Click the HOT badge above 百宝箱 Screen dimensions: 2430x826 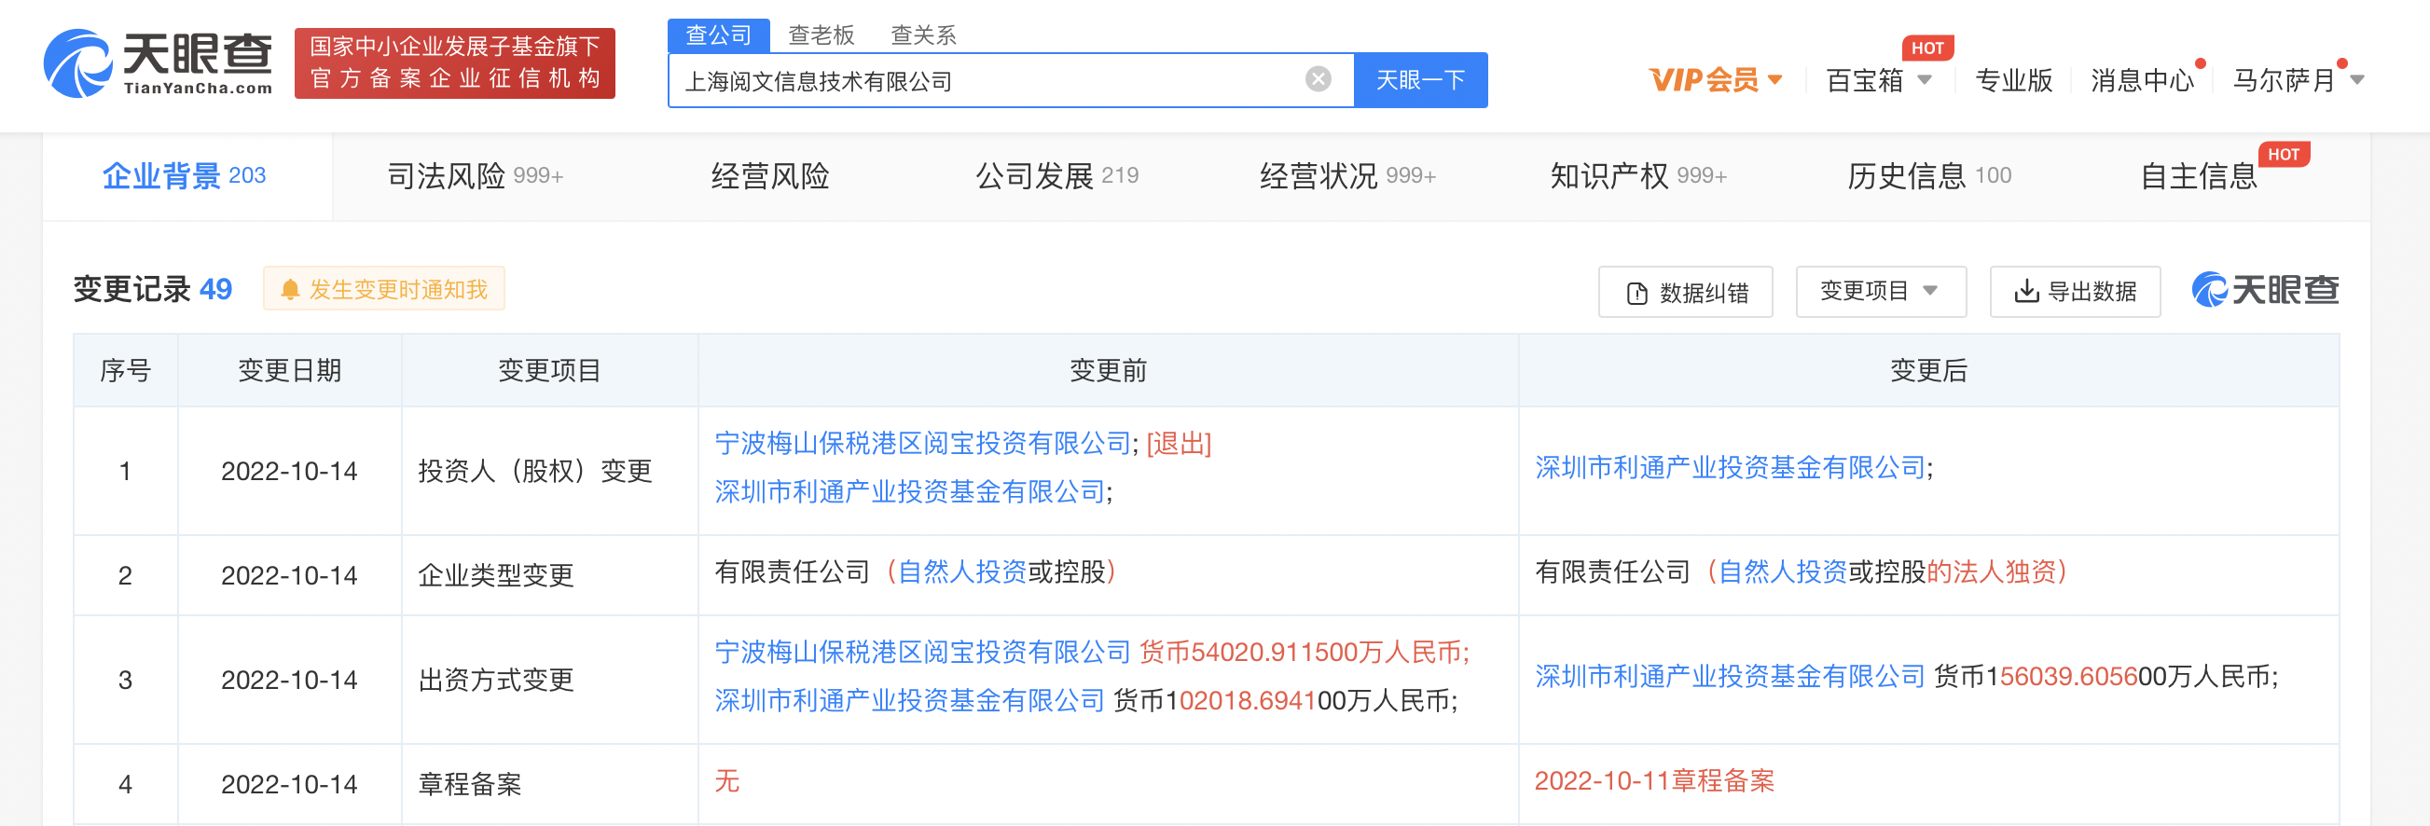(1926, 48)
